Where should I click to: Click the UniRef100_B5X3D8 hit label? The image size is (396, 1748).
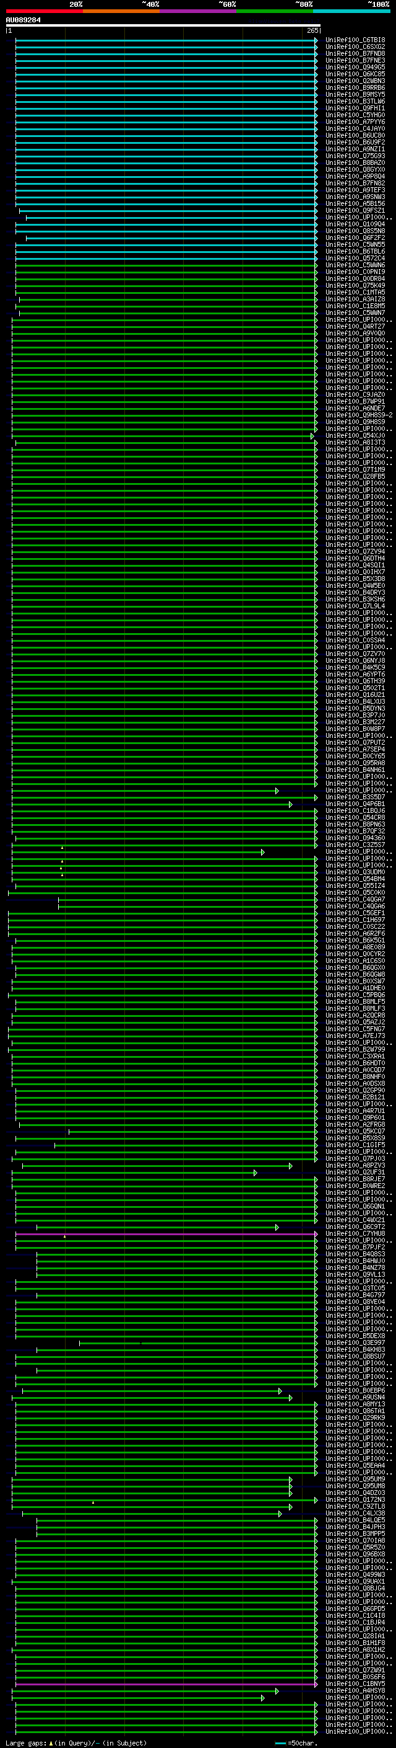click(355, 579)
